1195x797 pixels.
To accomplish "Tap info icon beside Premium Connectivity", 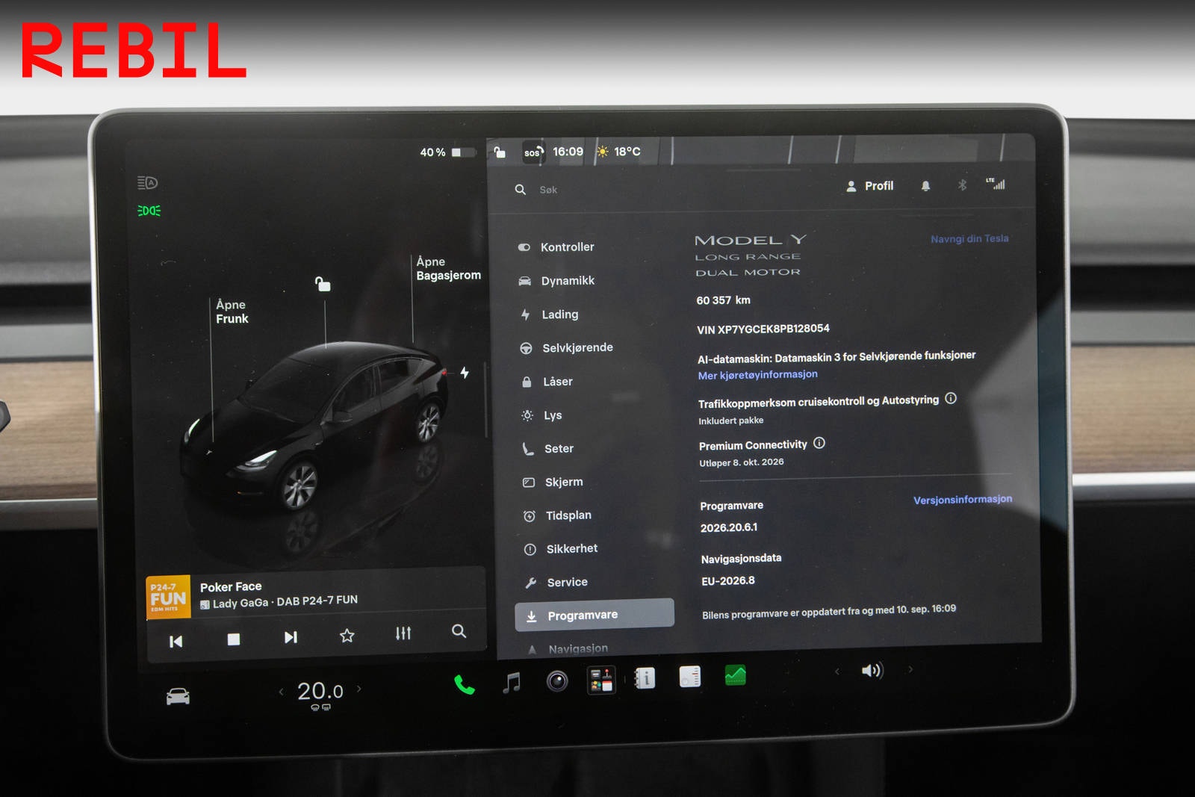I will pyautogui.click(x=819, y=443).
